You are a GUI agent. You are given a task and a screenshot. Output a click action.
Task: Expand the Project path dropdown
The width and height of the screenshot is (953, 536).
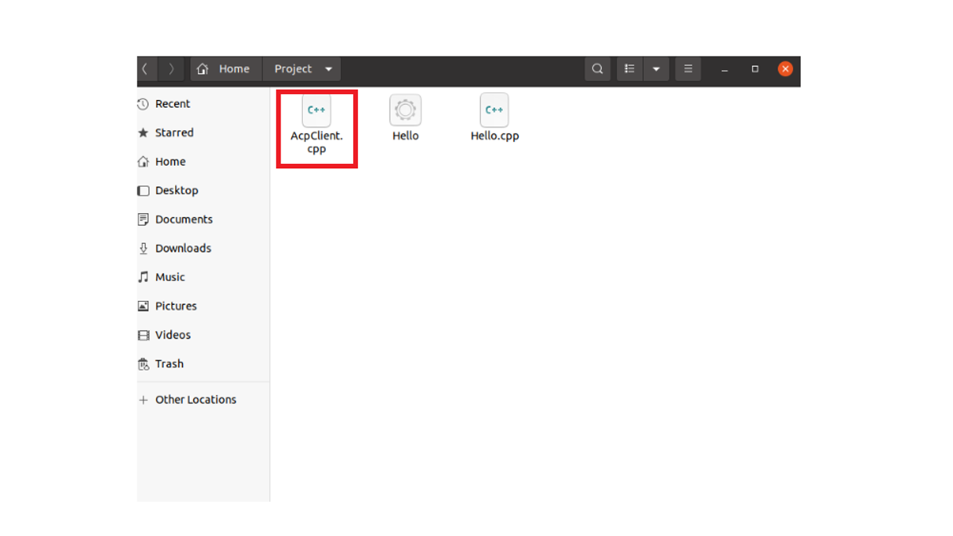pos(329,69)
